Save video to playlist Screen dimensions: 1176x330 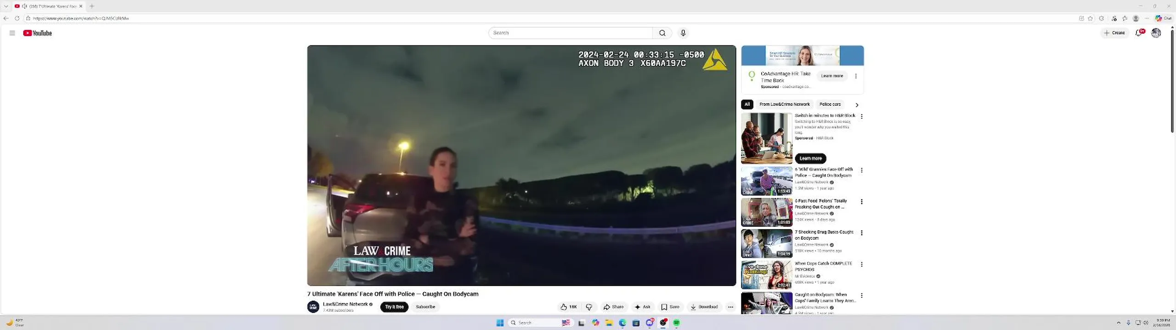670,307
